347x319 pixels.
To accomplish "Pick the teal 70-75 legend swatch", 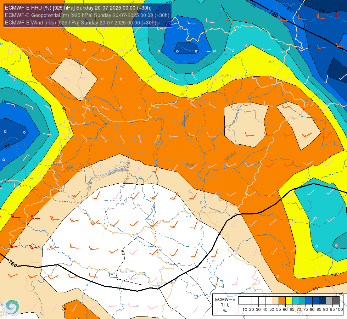I will point(302,301).
